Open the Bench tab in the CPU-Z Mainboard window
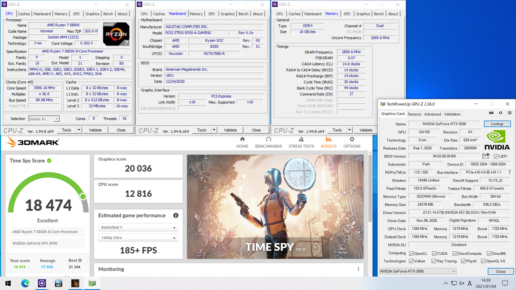The height and width of the screenshot is (290, 516). 243,14
